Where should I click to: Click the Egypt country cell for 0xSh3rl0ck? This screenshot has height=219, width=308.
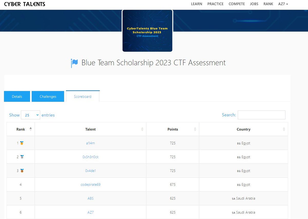tap(244, 157)
